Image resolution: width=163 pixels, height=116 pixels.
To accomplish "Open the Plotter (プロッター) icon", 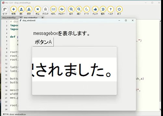I will pyautogui.click(x=62, y=10).
